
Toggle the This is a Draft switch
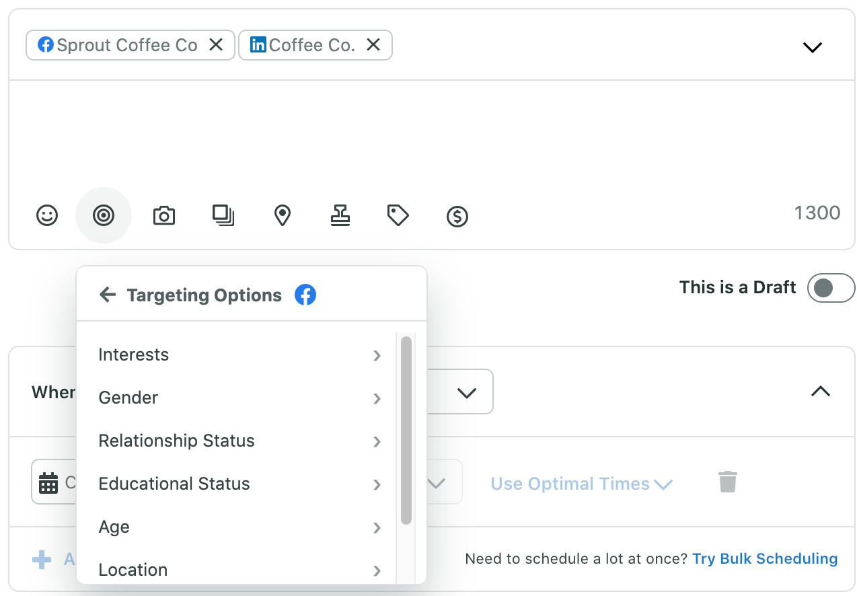pos(831,288)
